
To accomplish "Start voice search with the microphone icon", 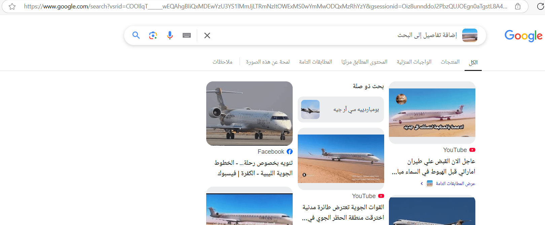I will (x=170, y=35).
